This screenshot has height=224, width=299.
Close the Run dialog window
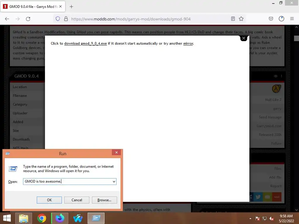[x=116, y=152]
